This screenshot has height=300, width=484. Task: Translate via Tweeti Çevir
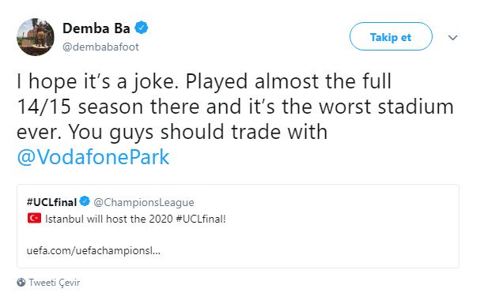coord(55,283)
